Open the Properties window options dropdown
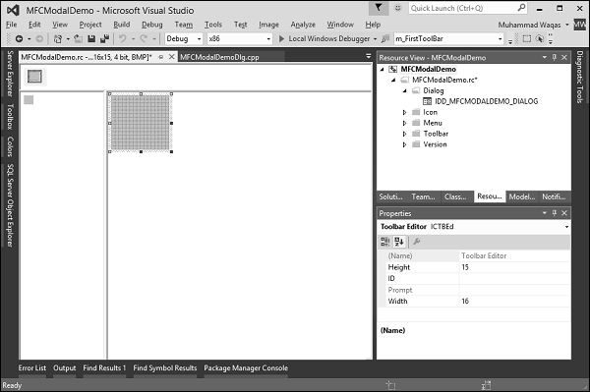 pyautogui.click(x=544, y=213)
